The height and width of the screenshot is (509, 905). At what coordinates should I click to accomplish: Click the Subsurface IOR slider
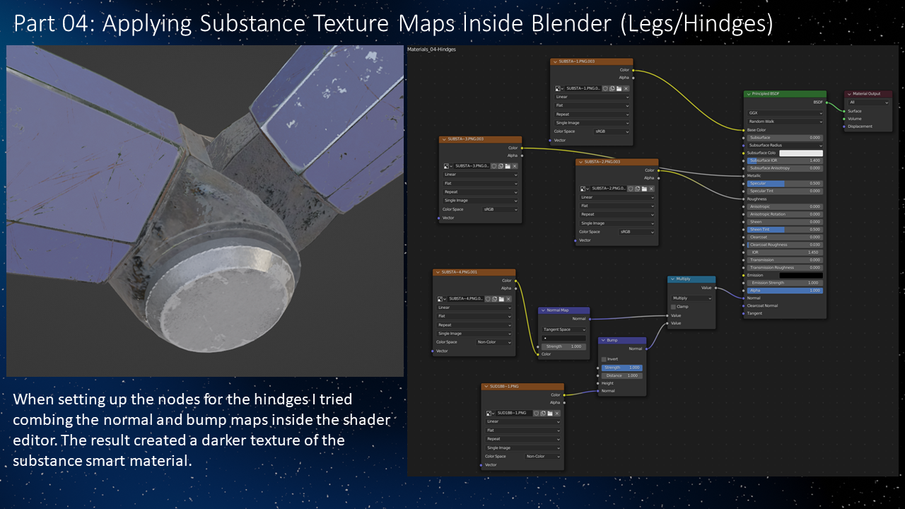click(x=785, y=160)
